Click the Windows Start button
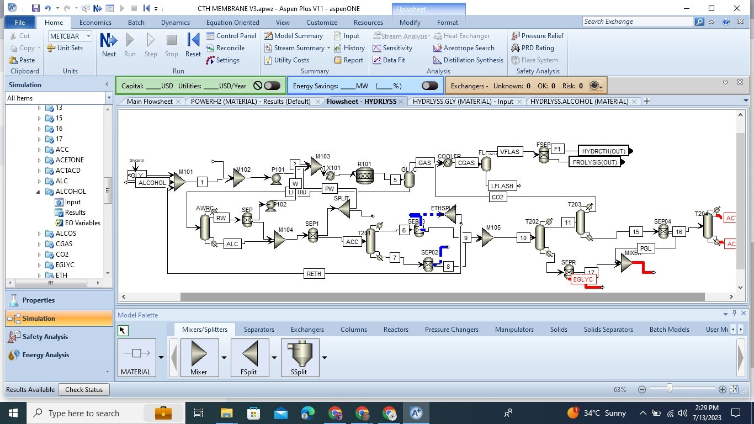 coord(13,412)
